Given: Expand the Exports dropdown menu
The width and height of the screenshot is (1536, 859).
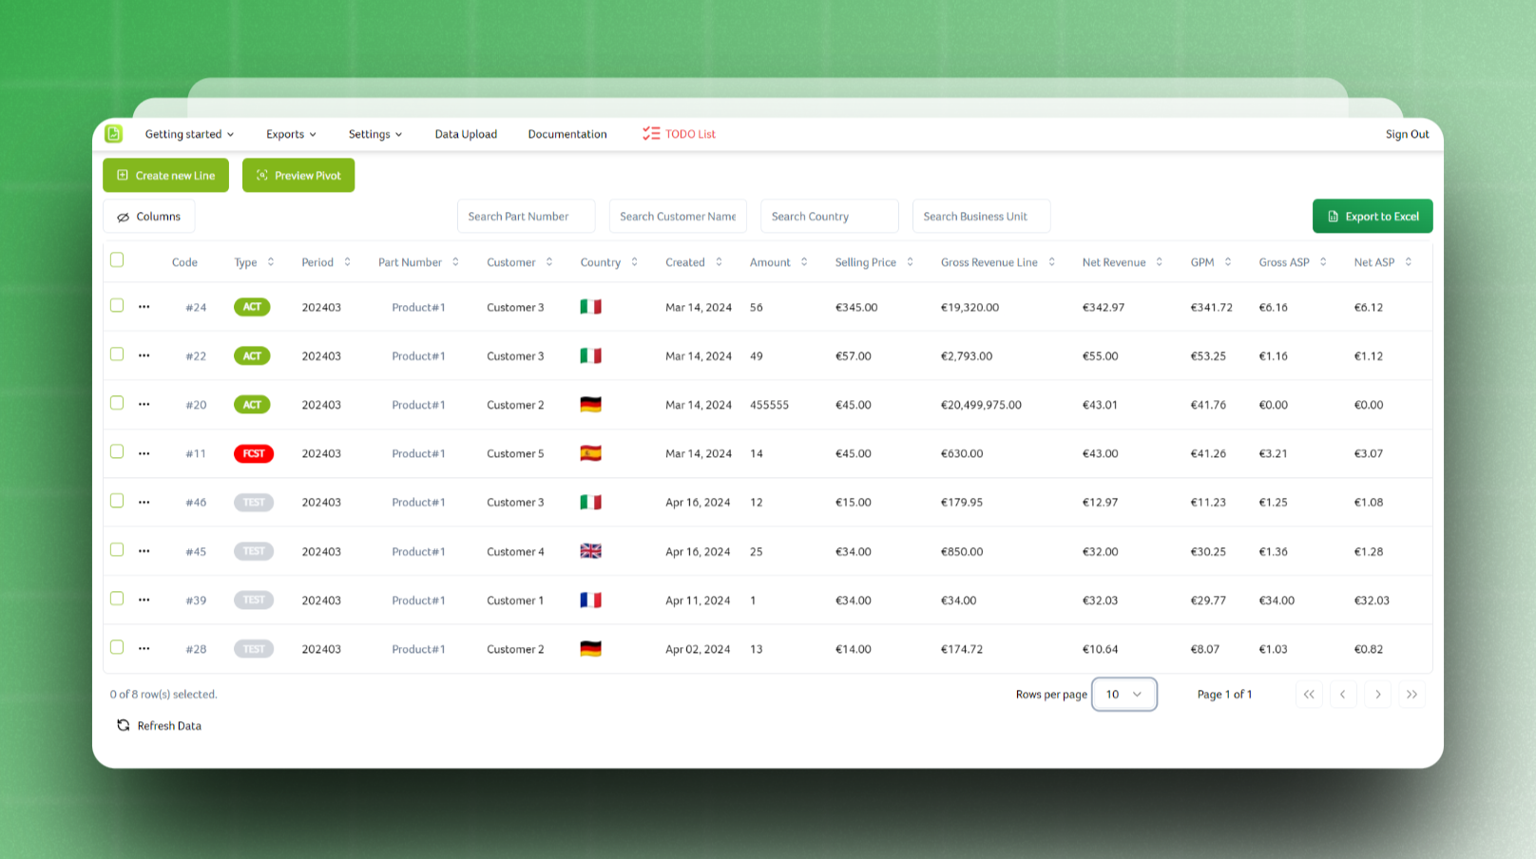Looking at the screenshot, I should (x=291, y=134).
